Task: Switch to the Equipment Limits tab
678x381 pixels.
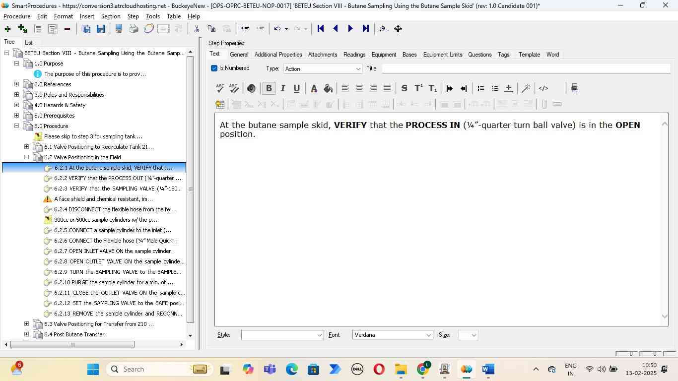Action: [x=443, y=55]
